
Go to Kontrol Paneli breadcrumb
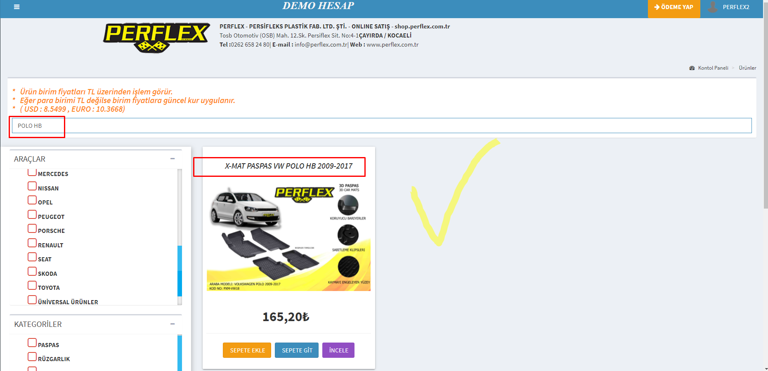(713, 68)
